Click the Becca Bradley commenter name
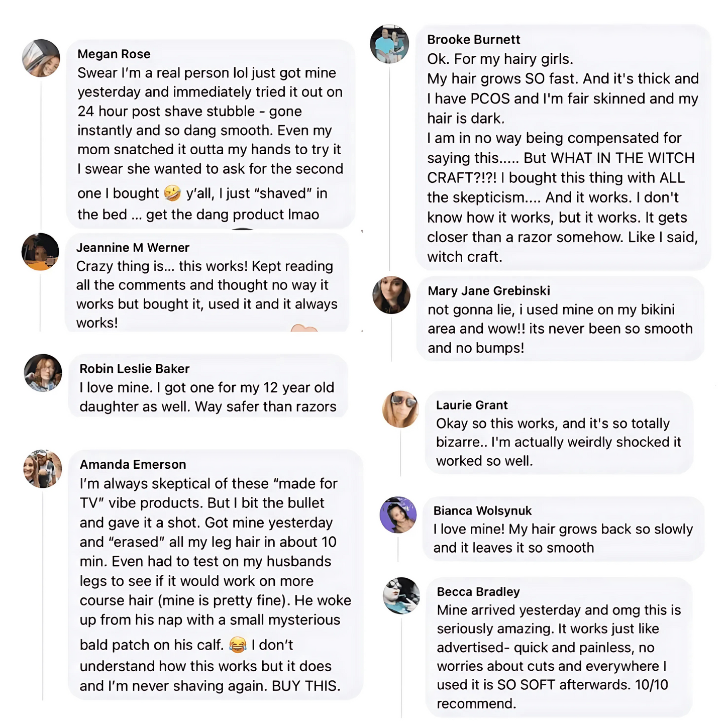Image resolution: width=726 pixels, height=726 pixels. [x=478, y=591]
